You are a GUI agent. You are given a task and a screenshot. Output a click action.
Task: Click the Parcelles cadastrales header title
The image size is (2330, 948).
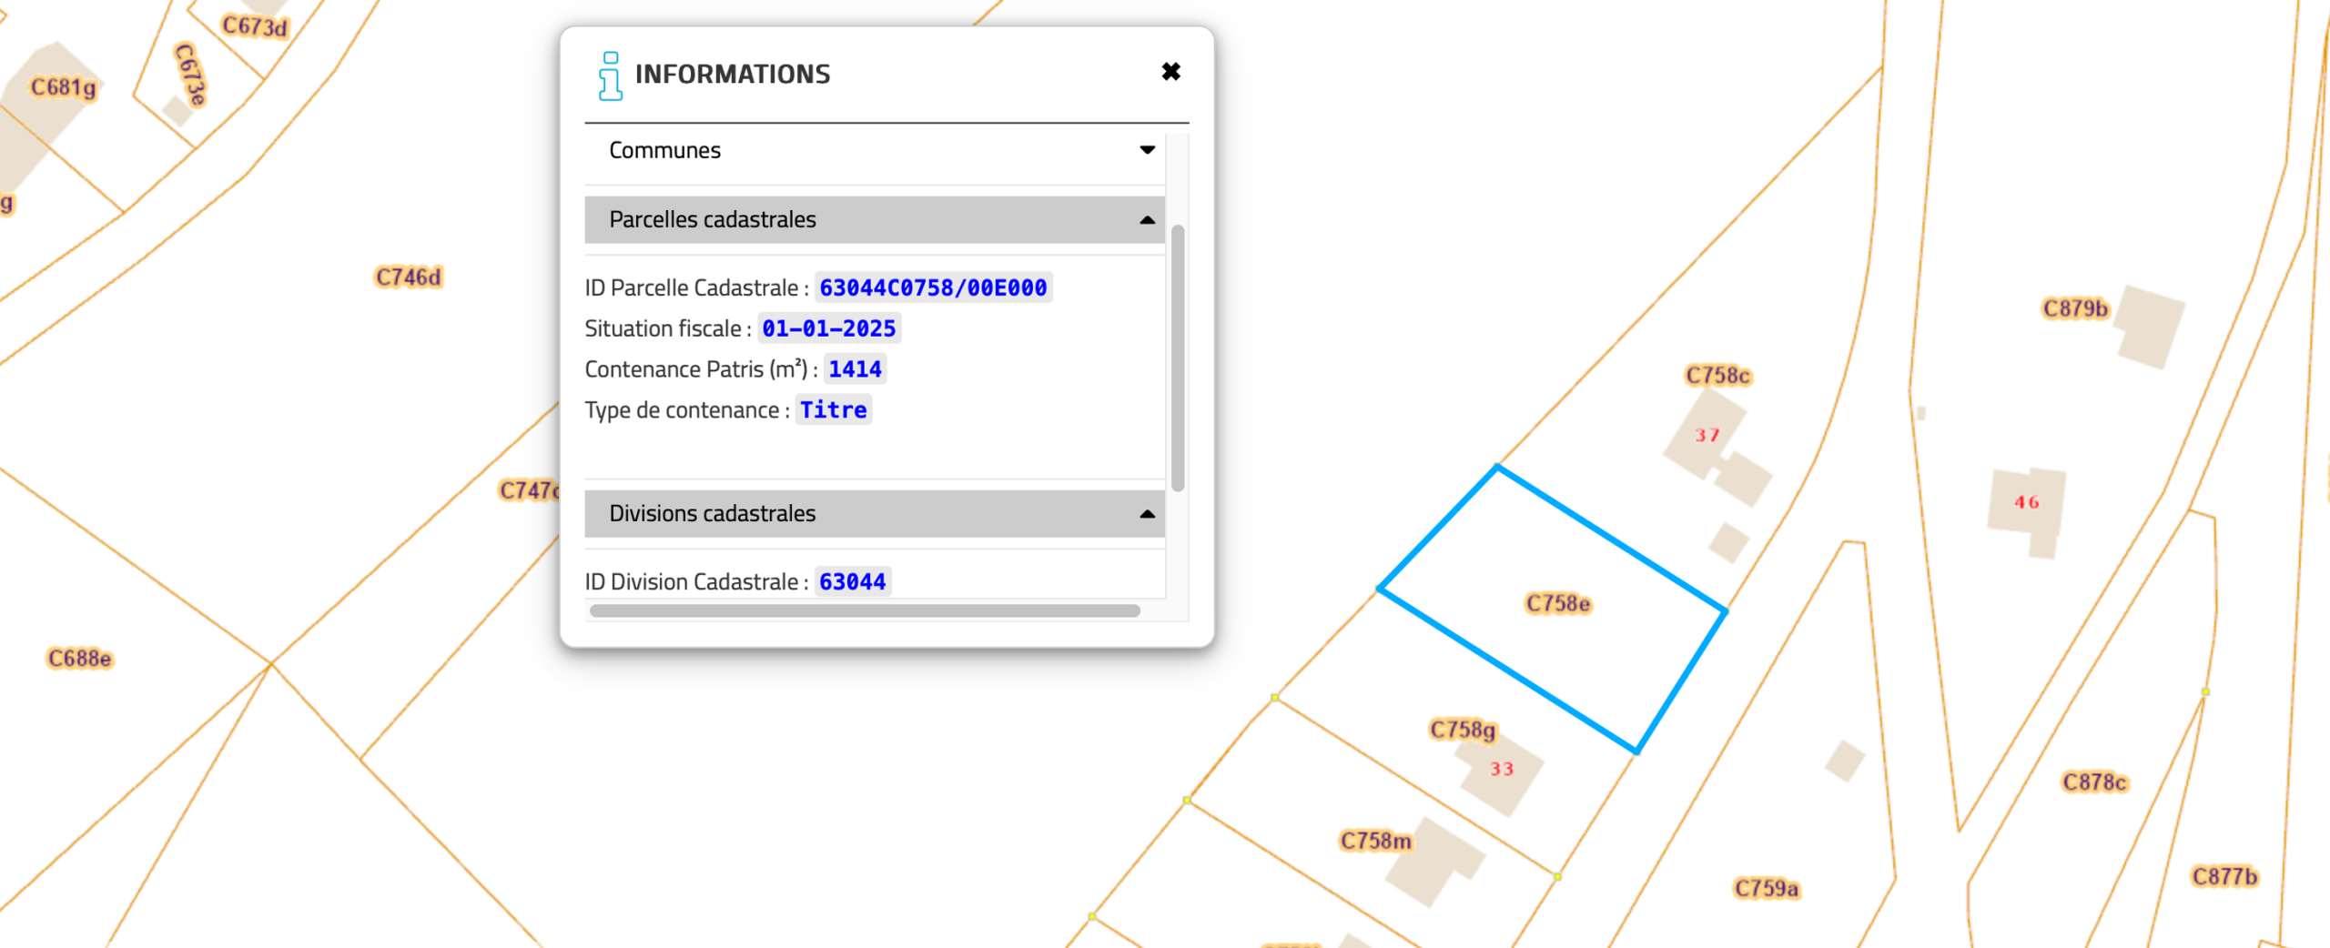pyautogui.click(x=713, y=220)
